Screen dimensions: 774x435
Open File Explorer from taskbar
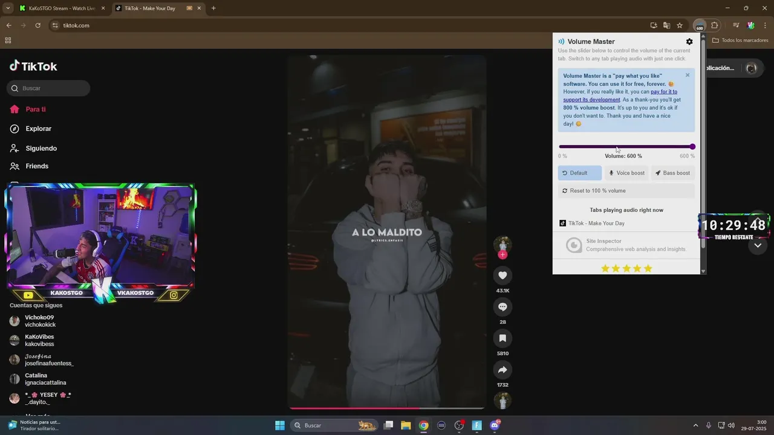(406, 425)
